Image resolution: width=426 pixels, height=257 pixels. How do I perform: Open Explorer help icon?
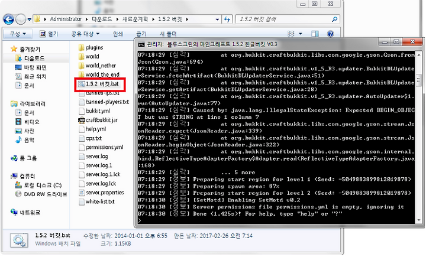330,34
